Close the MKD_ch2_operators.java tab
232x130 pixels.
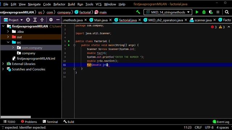click(186, 20)
